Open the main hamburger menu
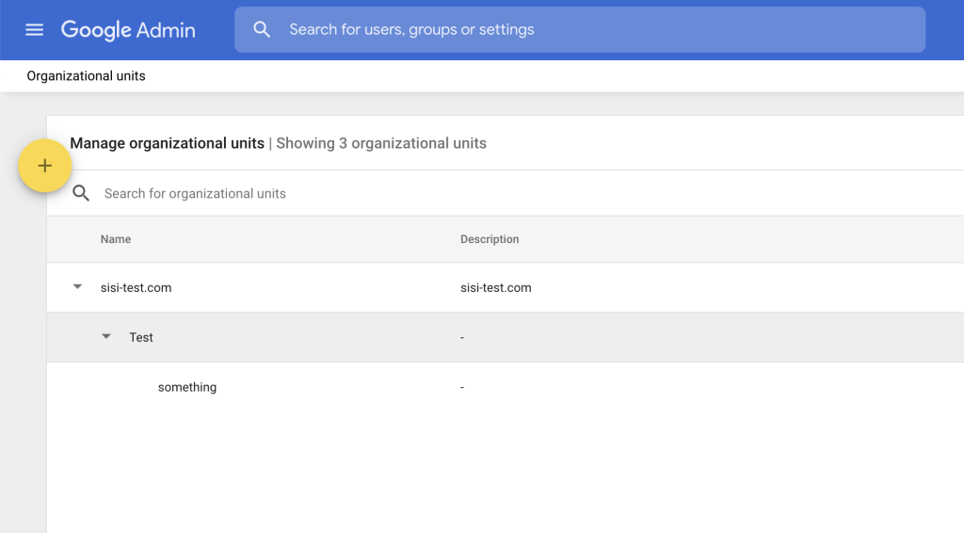 tap(35, 30)
